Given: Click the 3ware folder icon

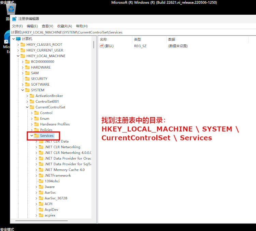Looking at the screenshot, I should point(41,187).
